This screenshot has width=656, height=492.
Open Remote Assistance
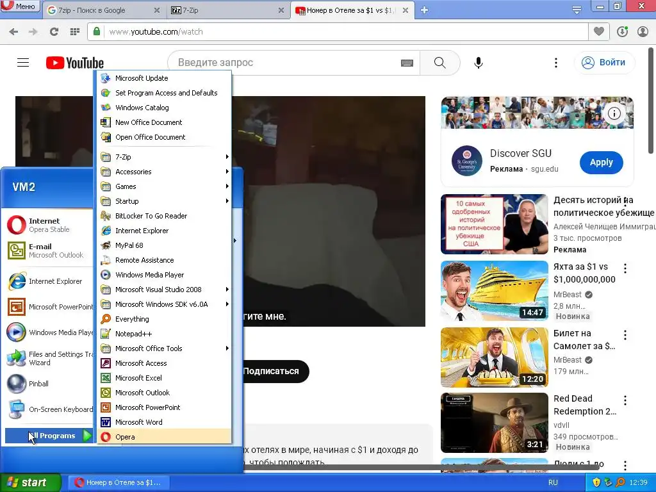[165, 260]
